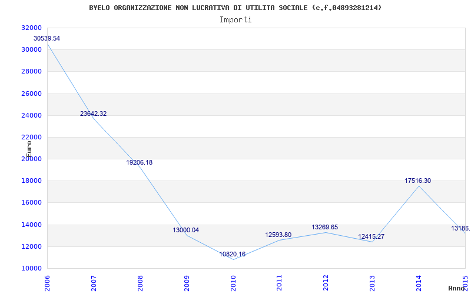Click the 17516.30 peak label
Image resolution: width=471 pixels, height=294 pixels.
pos(418,181)
